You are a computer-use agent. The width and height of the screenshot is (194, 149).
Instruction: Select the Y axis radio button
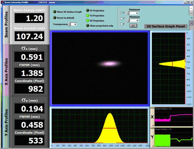tap(121, 18)
